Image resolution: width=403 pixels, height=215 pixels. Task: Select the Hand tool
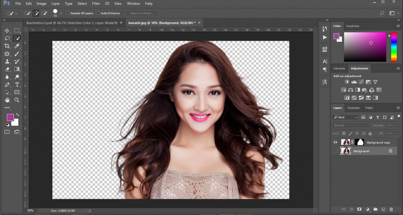[x=7, y=100]
